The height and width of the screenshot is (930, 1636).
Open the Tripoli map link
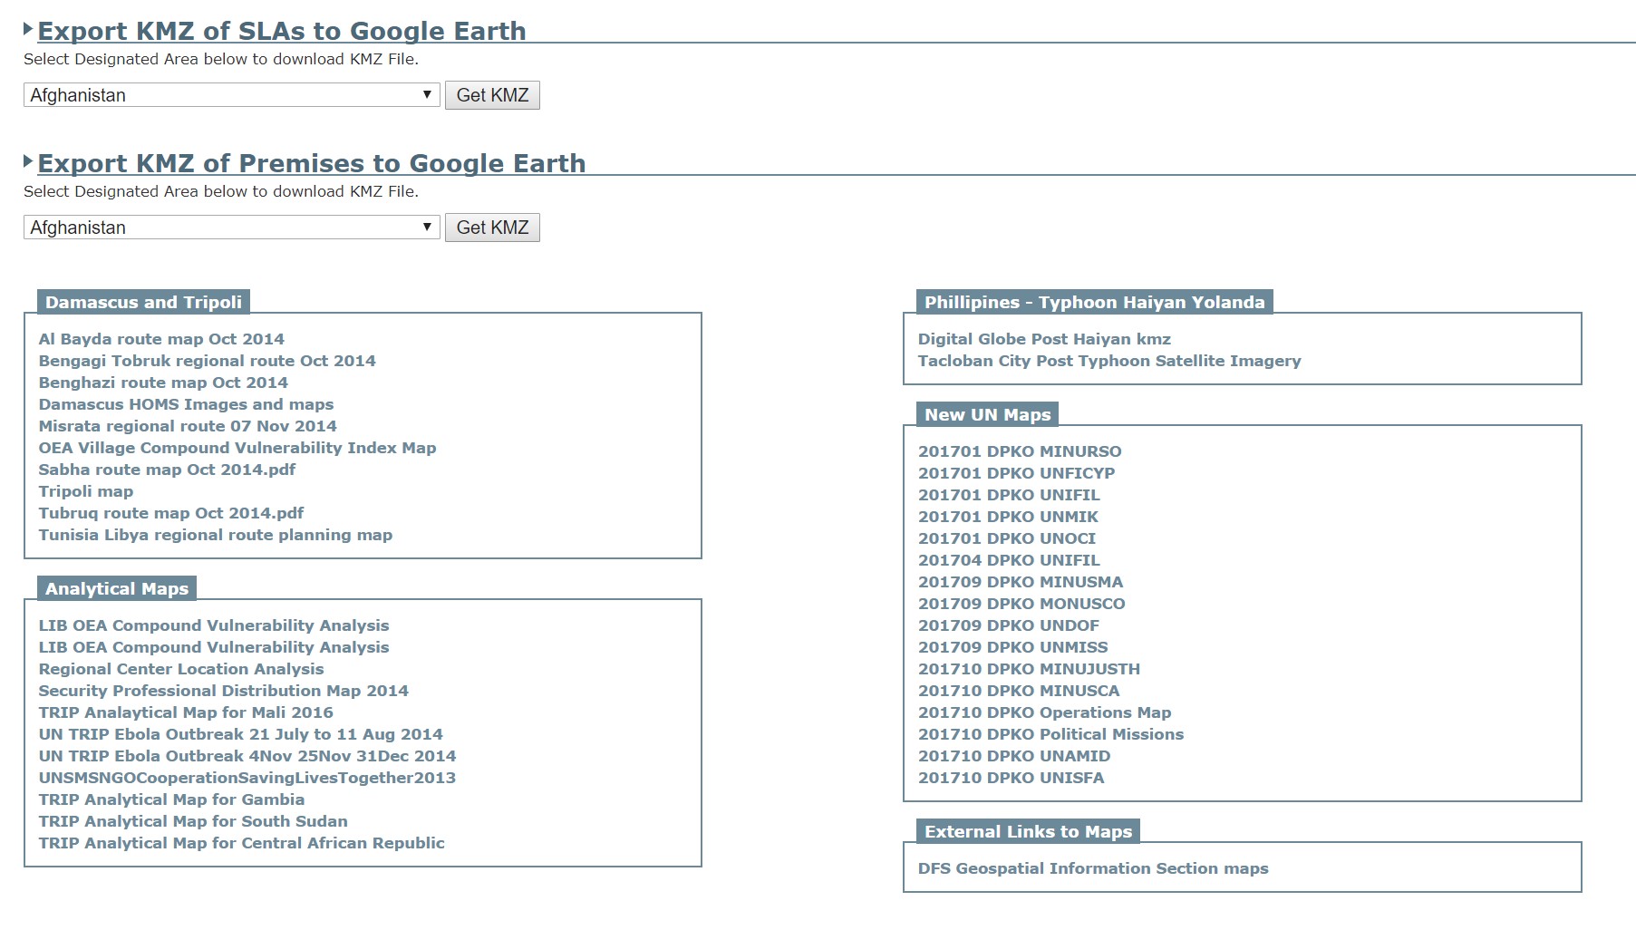84,490
